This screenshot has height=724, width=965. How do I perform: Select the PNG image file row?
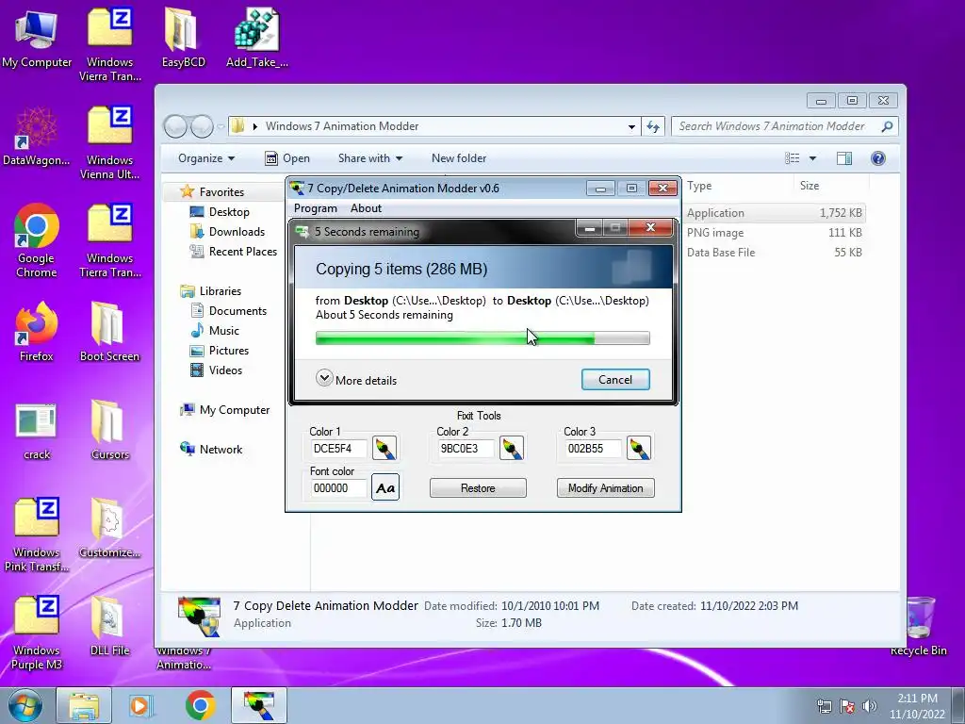[x=775, y=233]
